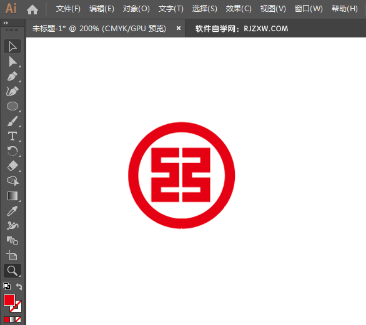Image resolution: width=366 pixels, height=325 pixels.
Task: Open the 对象(O) menu
Action: point(136,9)
